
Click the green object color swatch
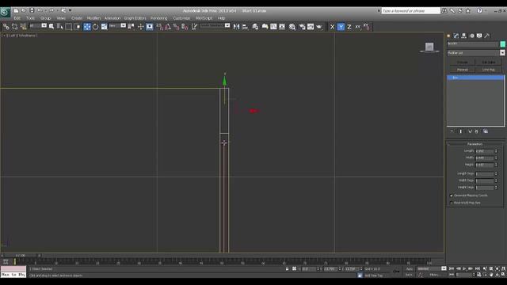point(502,44)
